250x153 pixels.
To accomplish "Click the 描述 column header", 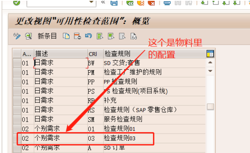I will [61, 54].
